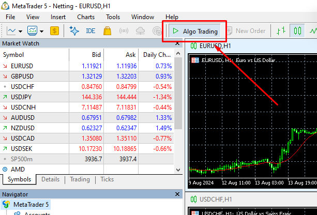The image size is (317, 215).
Task: Click the New Order button
Action: click(247, 31)
